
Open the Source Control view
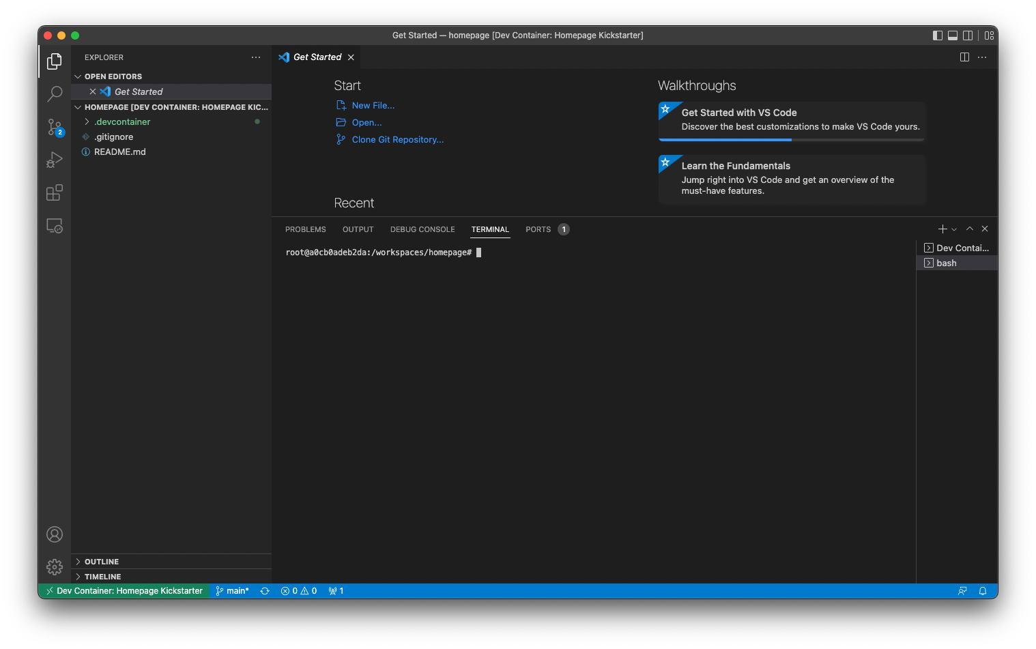55,127
